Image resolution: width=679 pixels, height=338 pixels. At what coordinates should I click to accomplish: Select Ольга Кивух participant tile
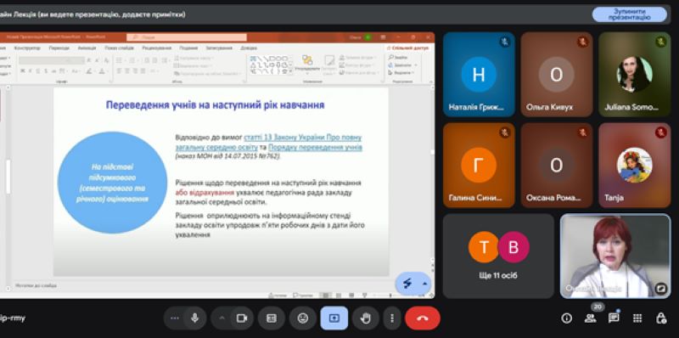click(x=557, y=74)
